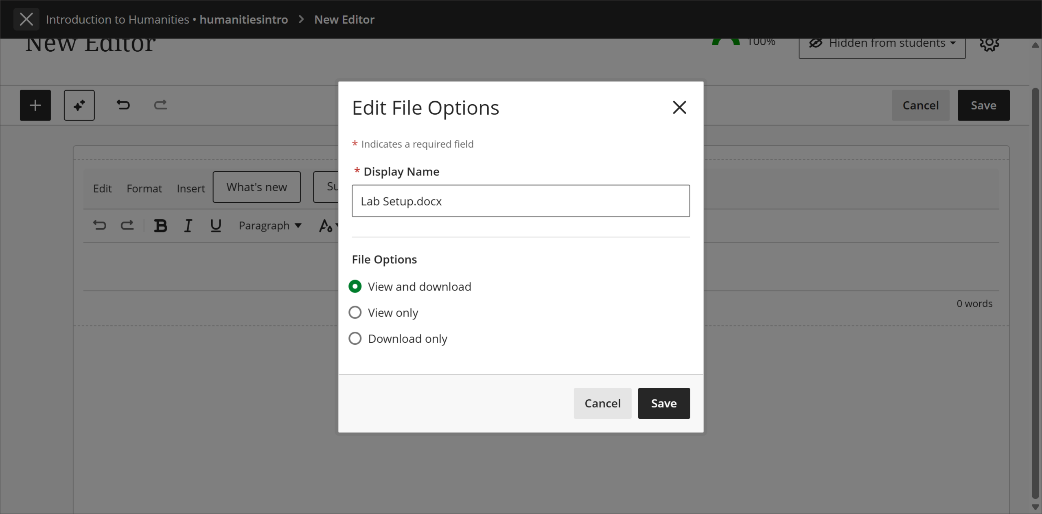Toggle underline formatting
Viewport: 1042px width, 514px height.
(x=216, y=225)
